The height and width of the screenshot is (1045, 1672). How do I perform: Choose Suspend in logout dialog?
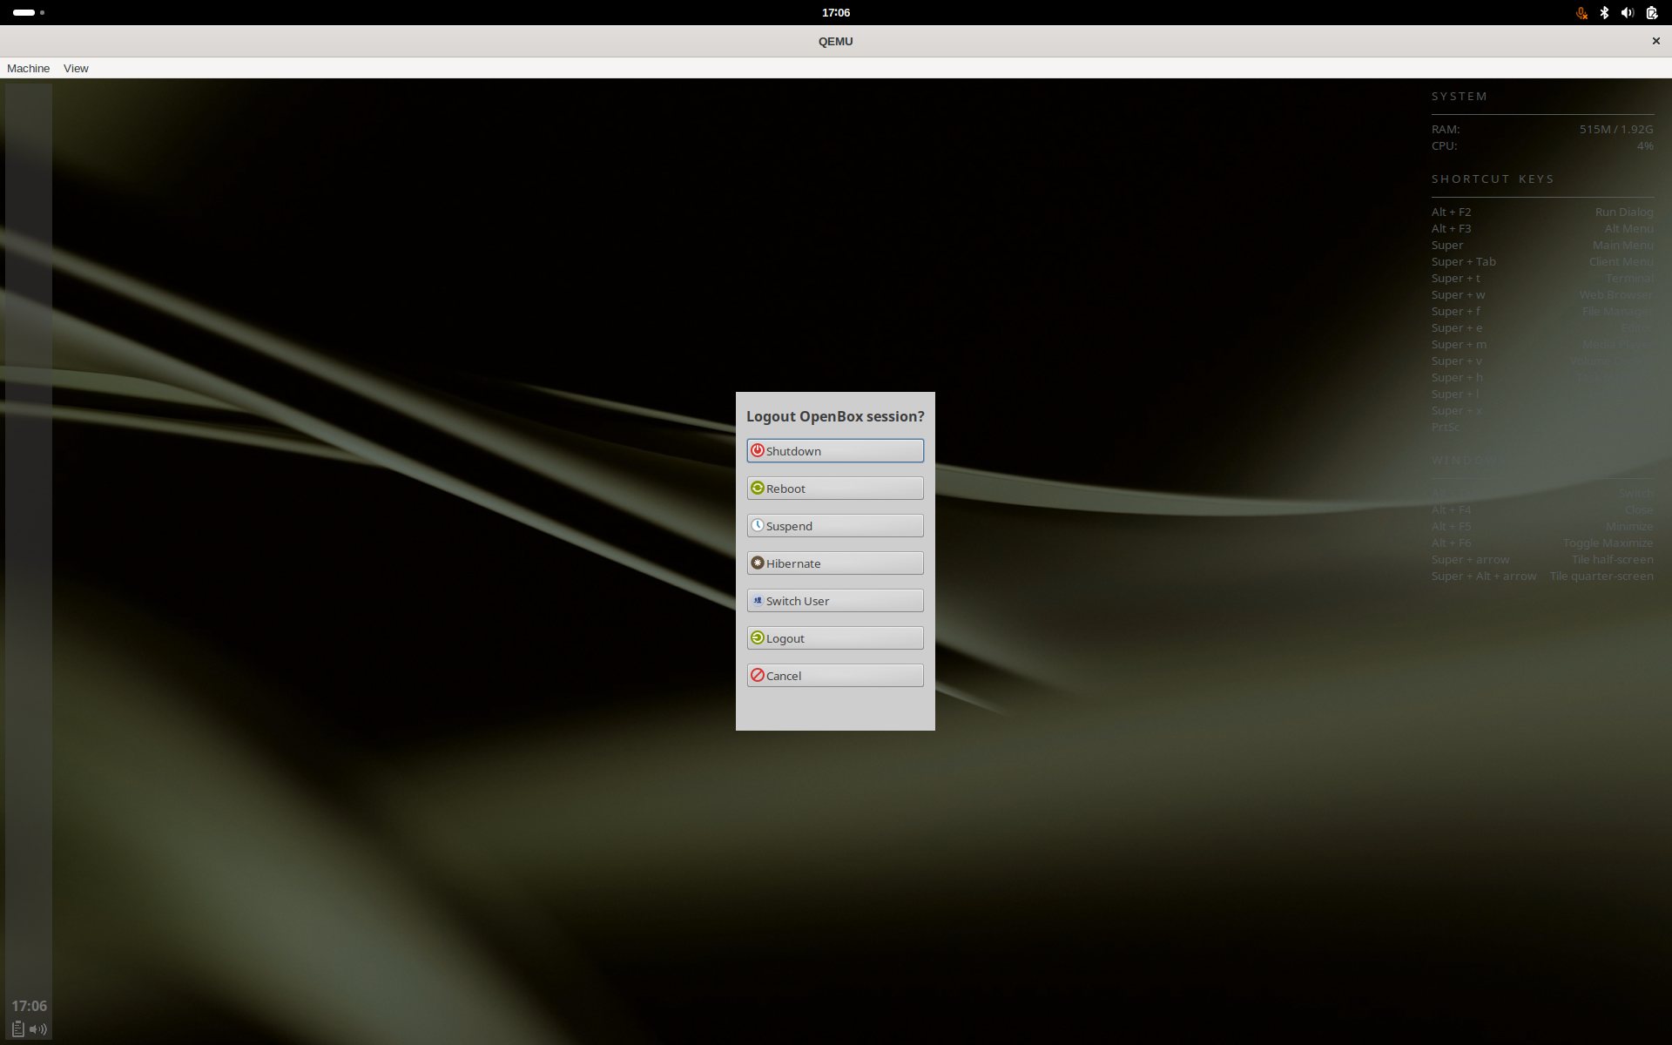point(834,526)
